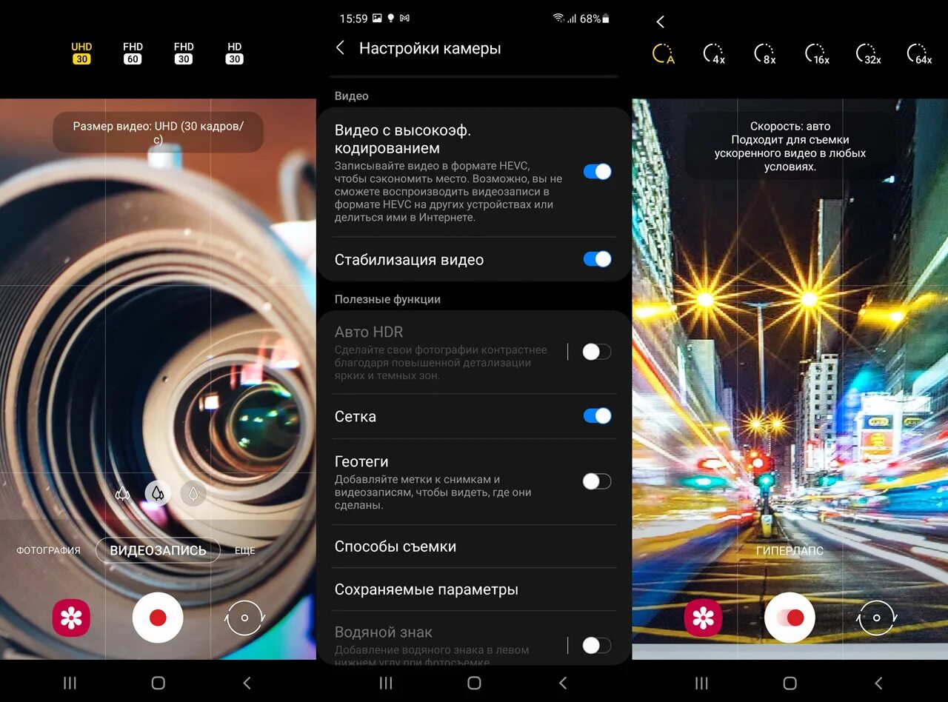Select UHD 30 video resolution

pos(81,53)
